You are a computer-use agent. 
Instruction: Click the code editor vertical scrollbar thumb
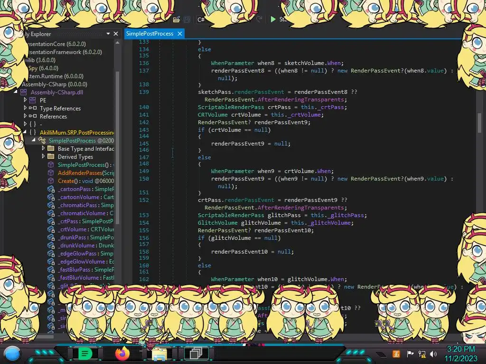479,123
